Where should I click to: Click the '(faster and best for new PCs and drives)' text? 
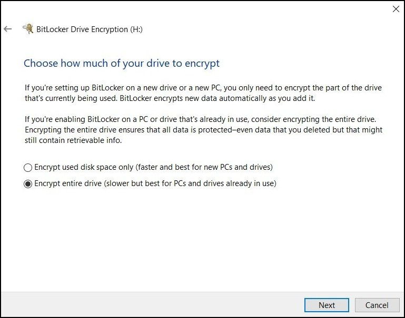204,167
